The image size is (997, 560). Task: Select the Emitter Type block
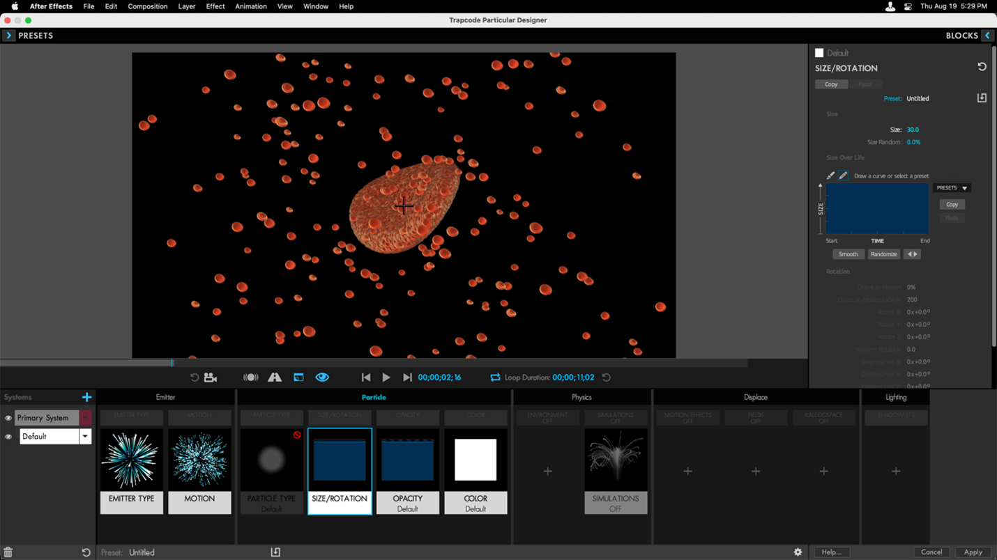[131, 472]
